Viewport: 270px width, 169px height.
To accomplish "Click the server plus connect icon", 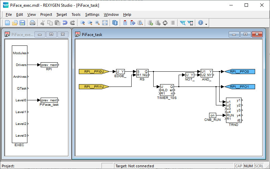I will pos(150,23).
